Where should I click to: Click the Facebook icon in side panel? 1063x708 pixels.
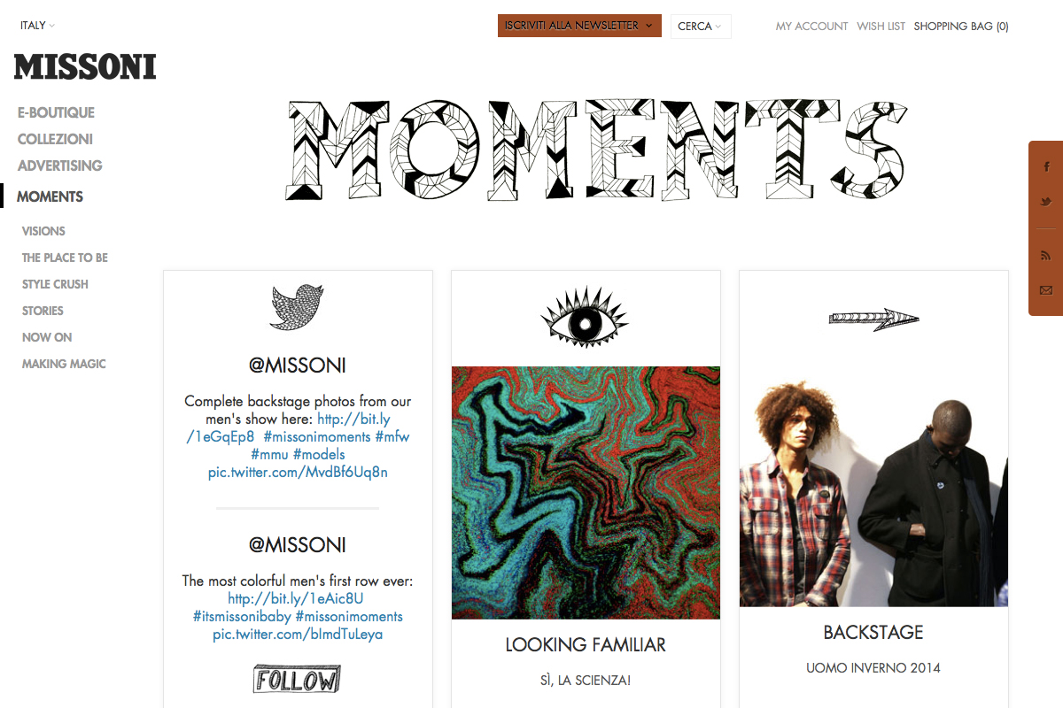(x=1046, y=167)
